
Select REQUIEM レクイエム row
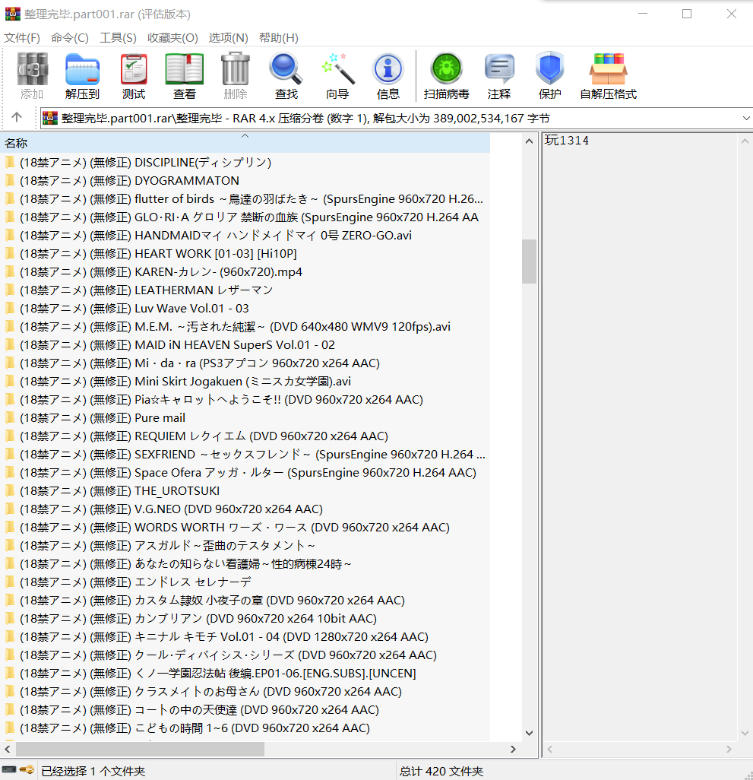point(245,436)
